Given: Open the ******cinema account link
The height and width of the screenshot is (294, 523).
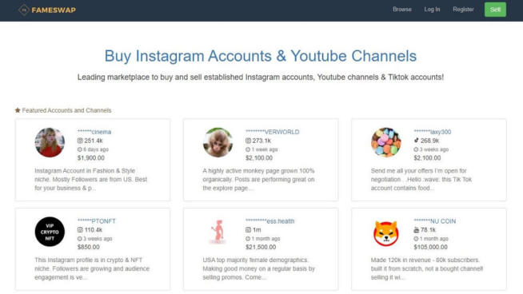Looking at the screenshot, I should (94, 132).
